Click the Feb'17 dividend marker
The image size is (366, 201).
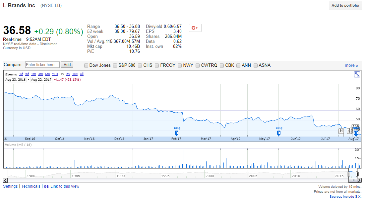pyautogui.click(x=177, y=133)
